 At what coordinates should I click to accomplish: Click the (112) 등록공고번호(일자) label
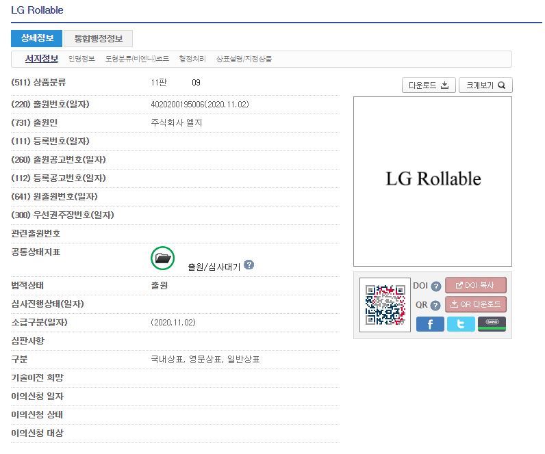(58, 178)
